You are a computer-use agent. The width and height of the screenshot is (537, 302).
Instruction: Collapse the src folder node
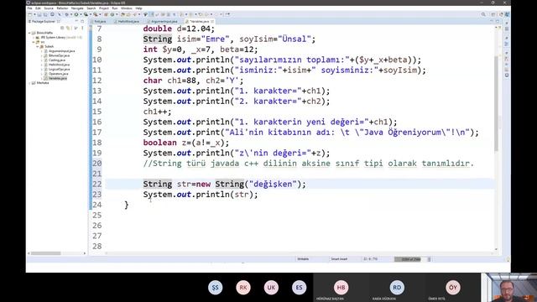click(x=34, y=42)
